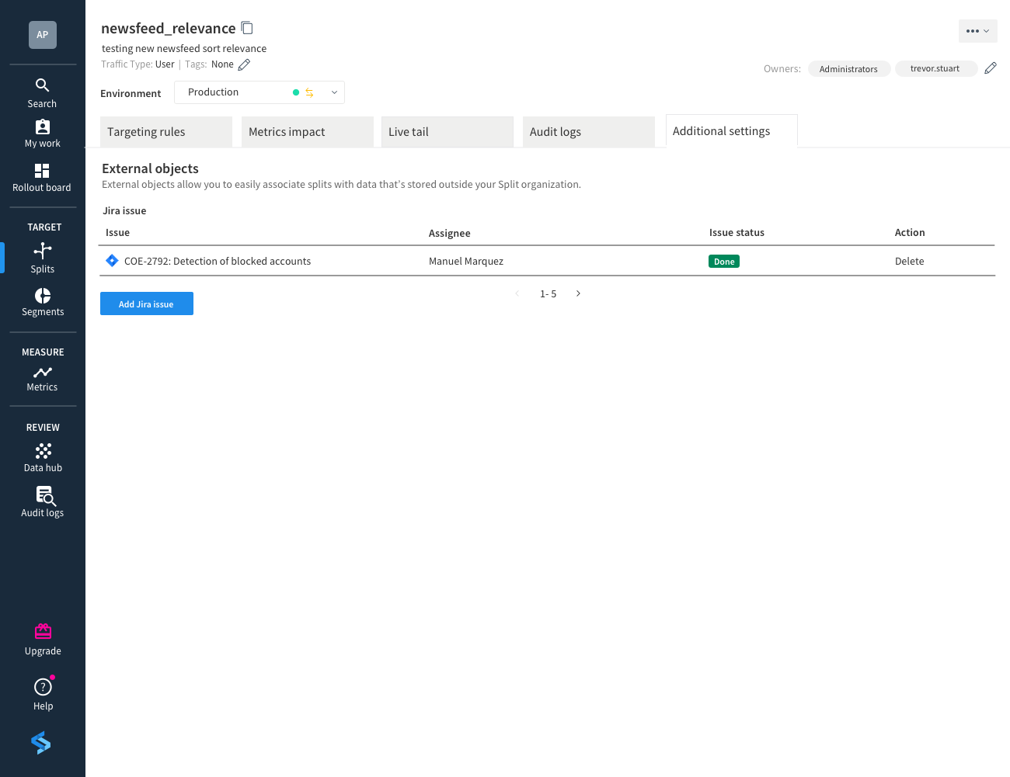Delete the COE-2792 Jira association
Viewport: 1010px width, 777px height.
pyautogui.click(x=909, y=261)
